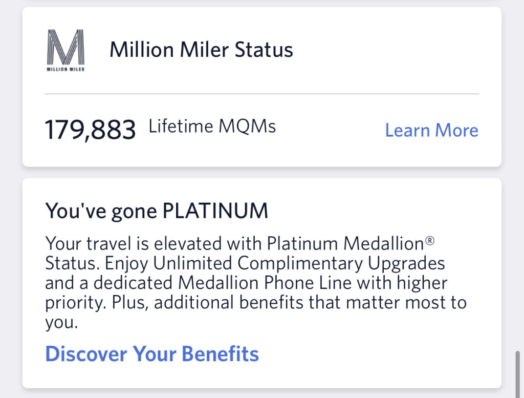Click the 'Lifetime MQMs' label
The height and width of the screenshot is (398, 524).
[x=212, y=127]
